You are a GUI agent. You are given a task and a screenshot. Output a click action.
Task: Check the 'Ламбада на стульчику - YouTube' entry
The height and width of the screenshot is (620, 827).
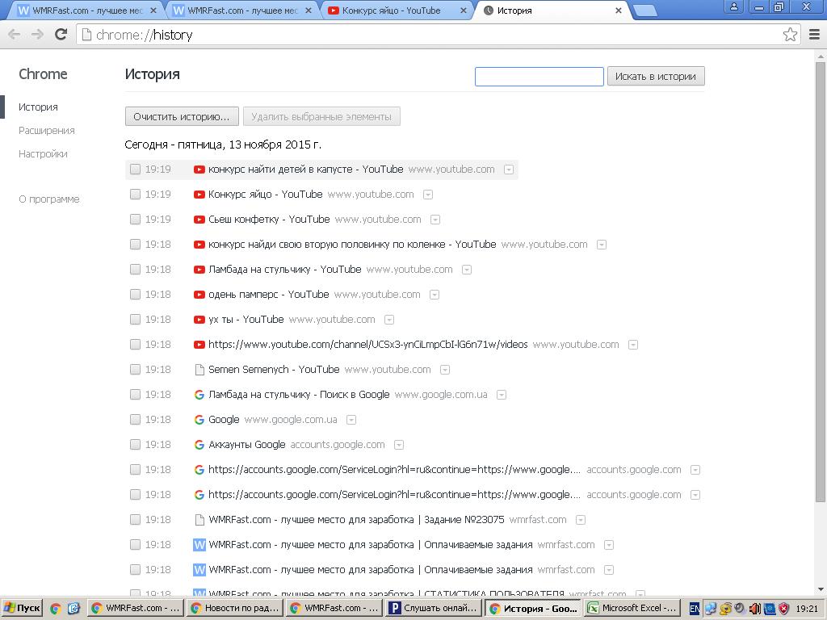(135, 270)
